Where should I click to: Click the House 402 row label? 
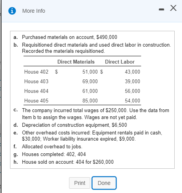click(36, 72)
